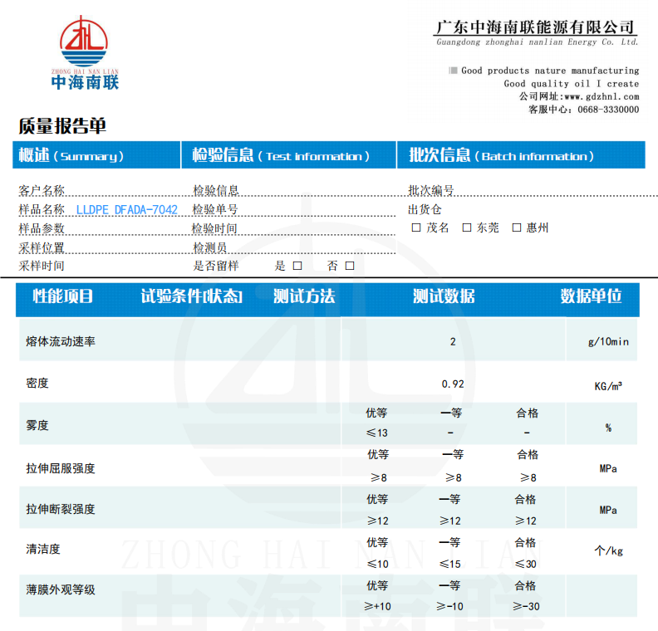
Task: Click the service phone number 0668-3330000
Action: tap(608, 110)
